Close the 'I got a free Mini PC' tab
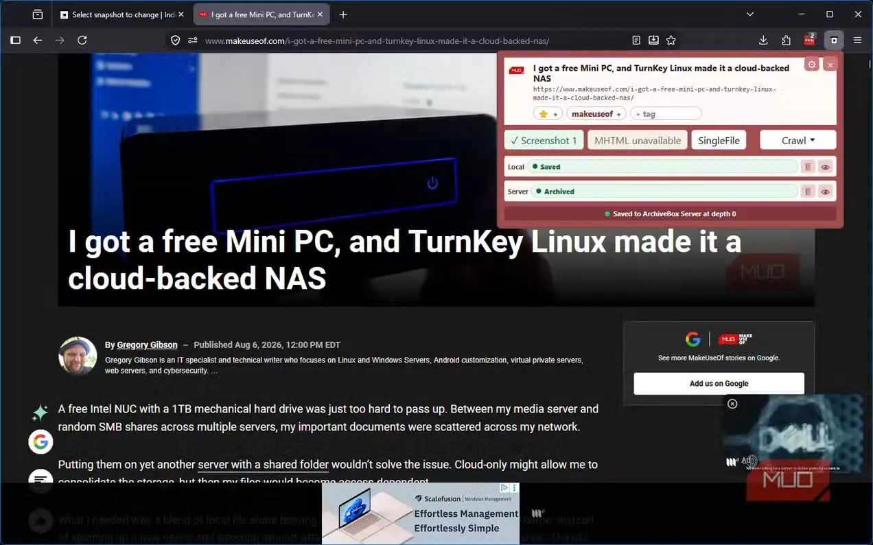873x545 pixels. pyautogui.click(x=320, y=14)
